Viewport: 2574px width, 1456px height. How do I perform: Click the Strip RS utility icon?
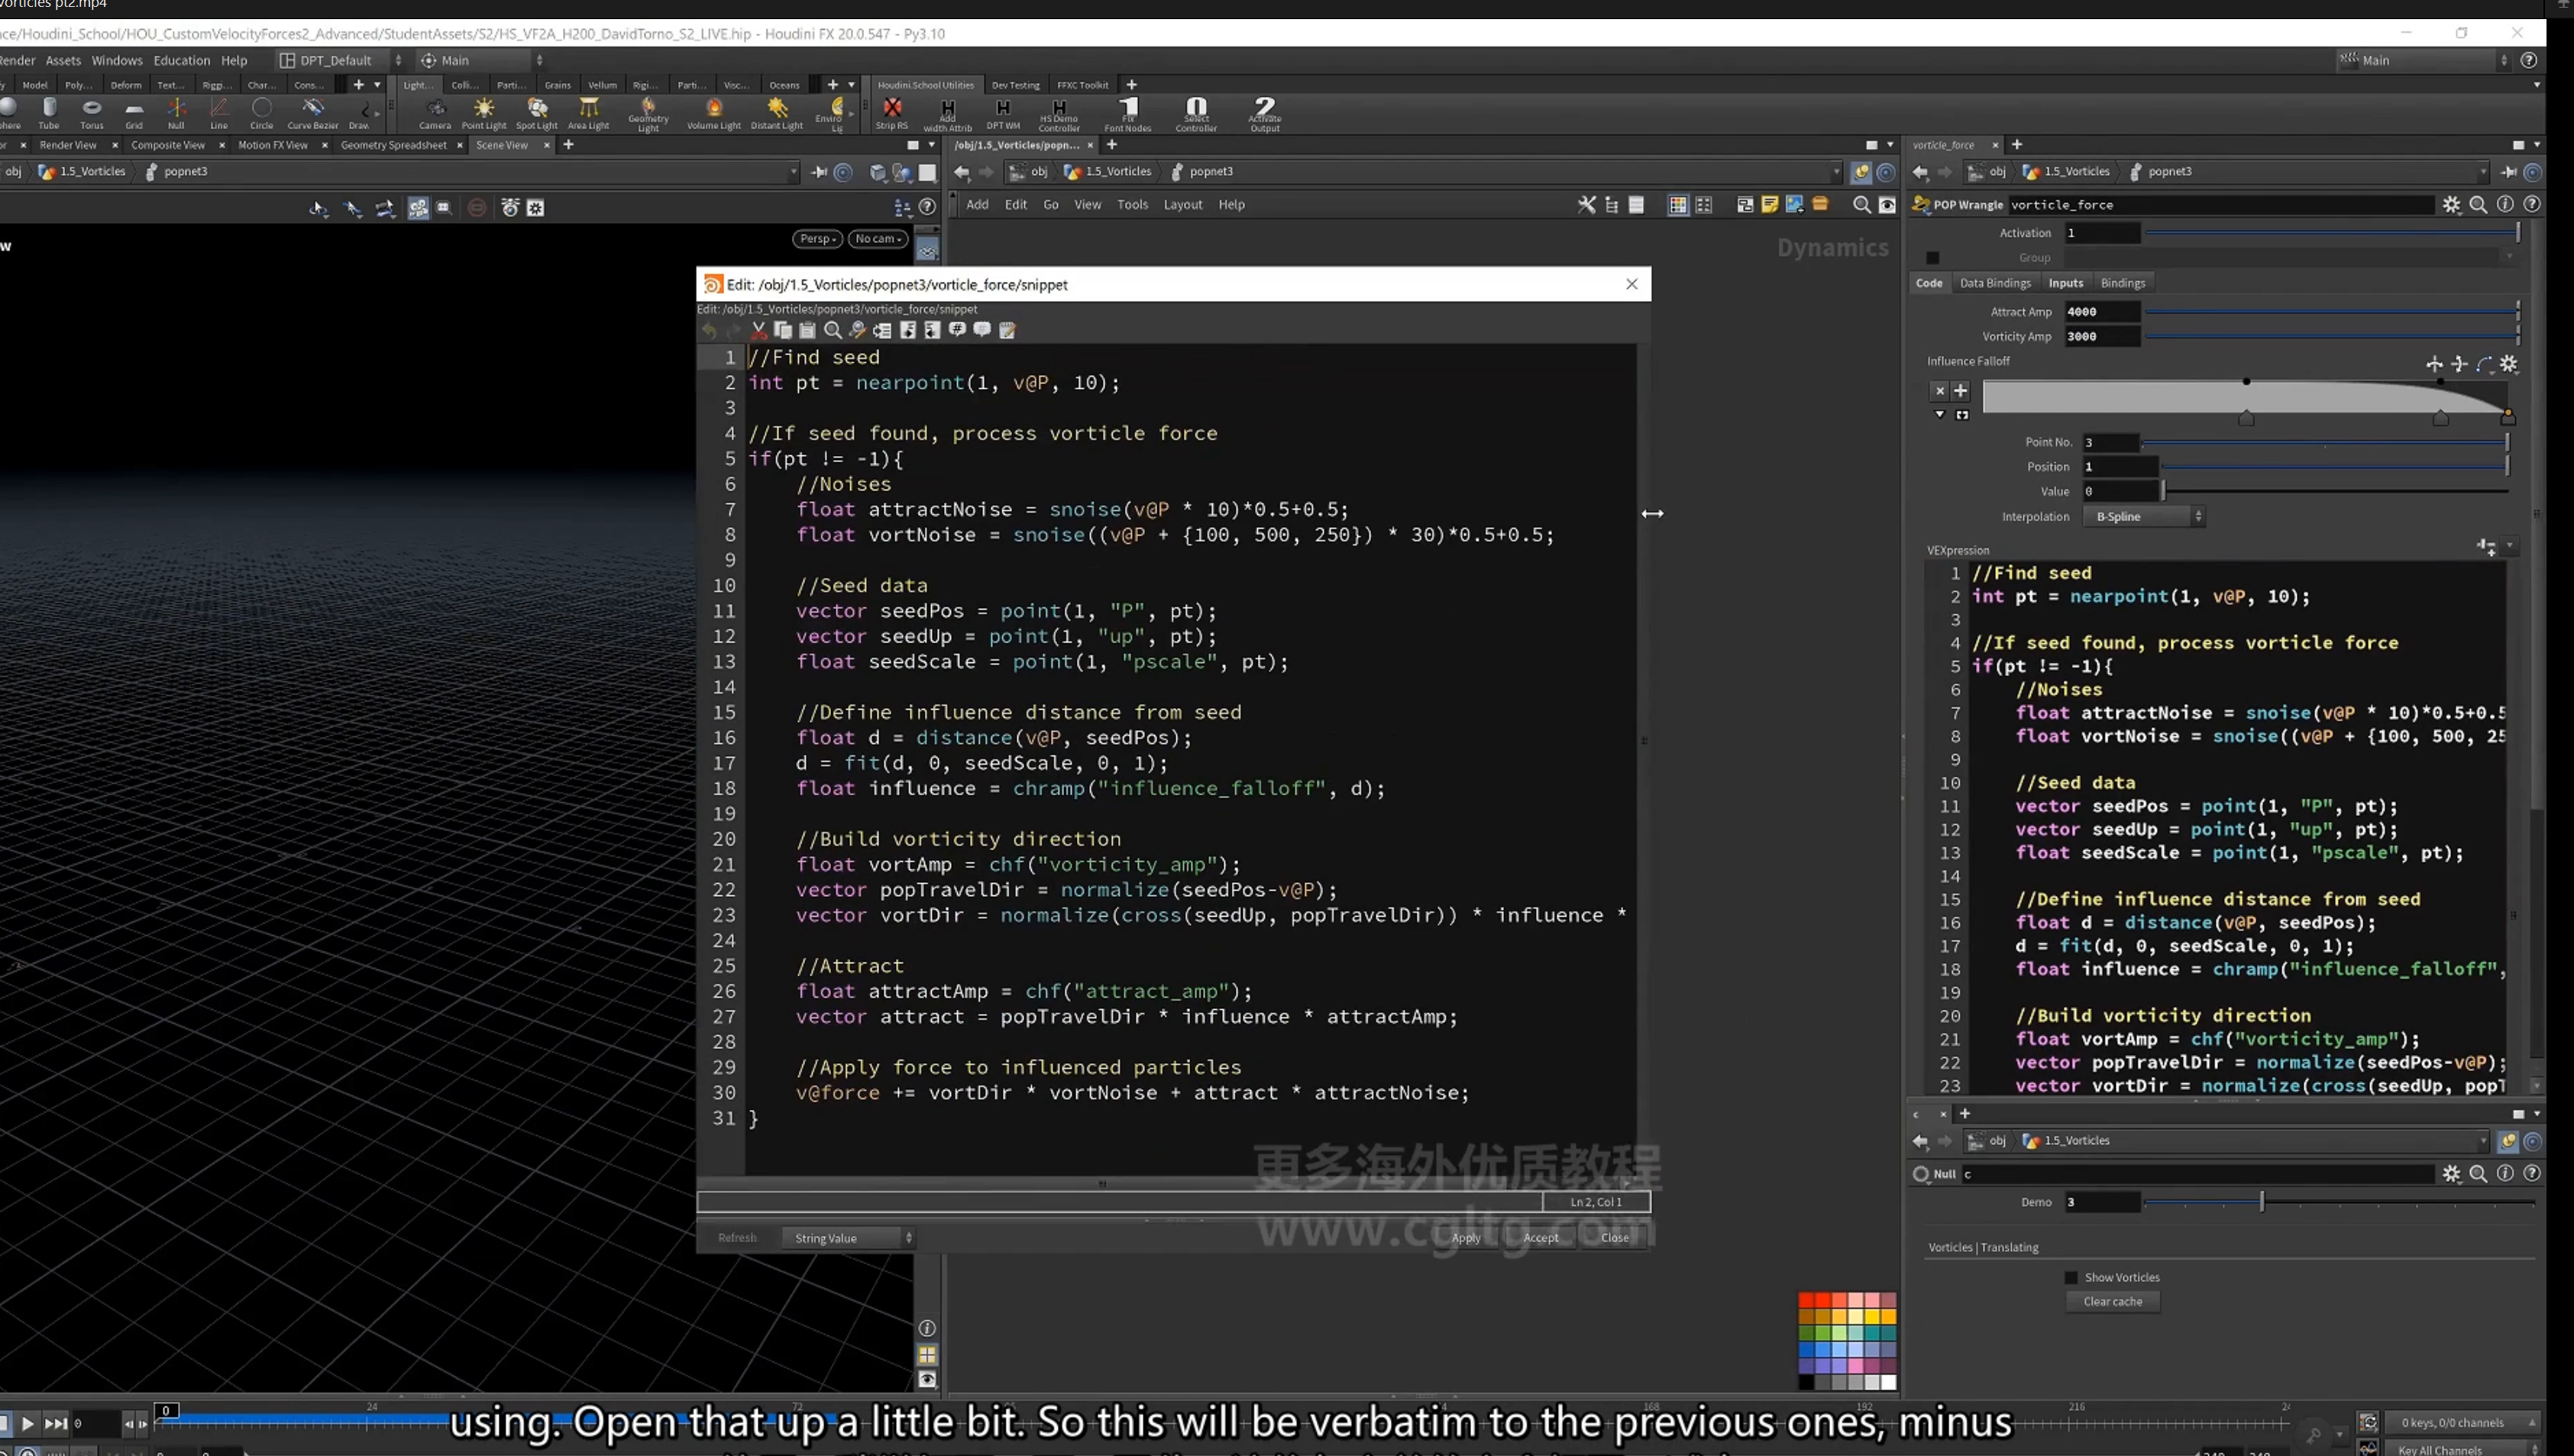(x=891, y=113)
